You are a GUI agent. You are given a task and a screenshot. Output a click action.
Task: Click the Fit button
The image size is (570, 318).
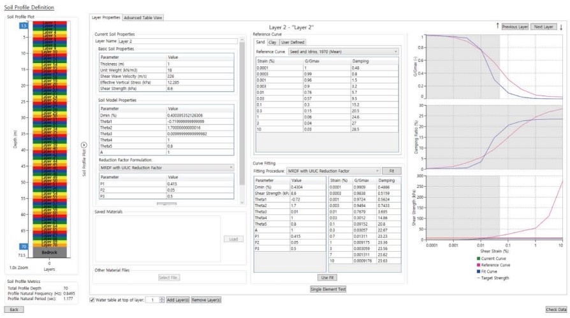(391, 171)
